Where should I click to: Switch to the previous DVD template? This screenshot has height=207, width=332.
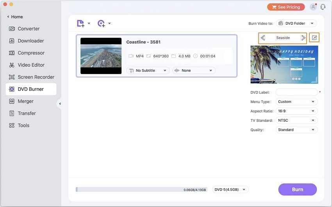[x=263, y=38]
